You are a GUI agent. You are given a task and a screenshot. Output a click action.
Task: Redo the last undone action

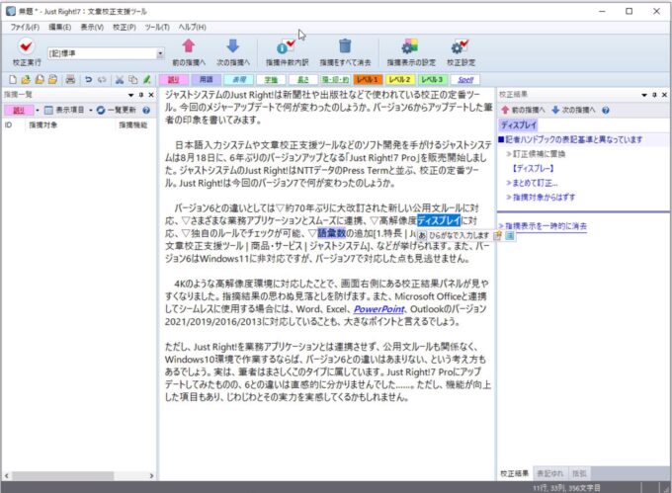click(102, 80)
